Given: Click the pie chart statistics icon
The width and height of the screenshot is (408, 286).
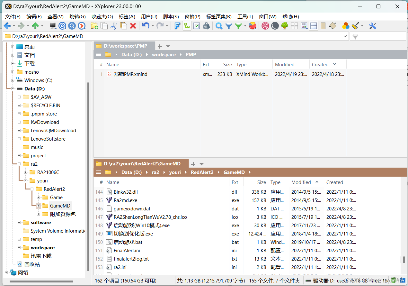Looking at the screenshot, I should pos(253,26).
